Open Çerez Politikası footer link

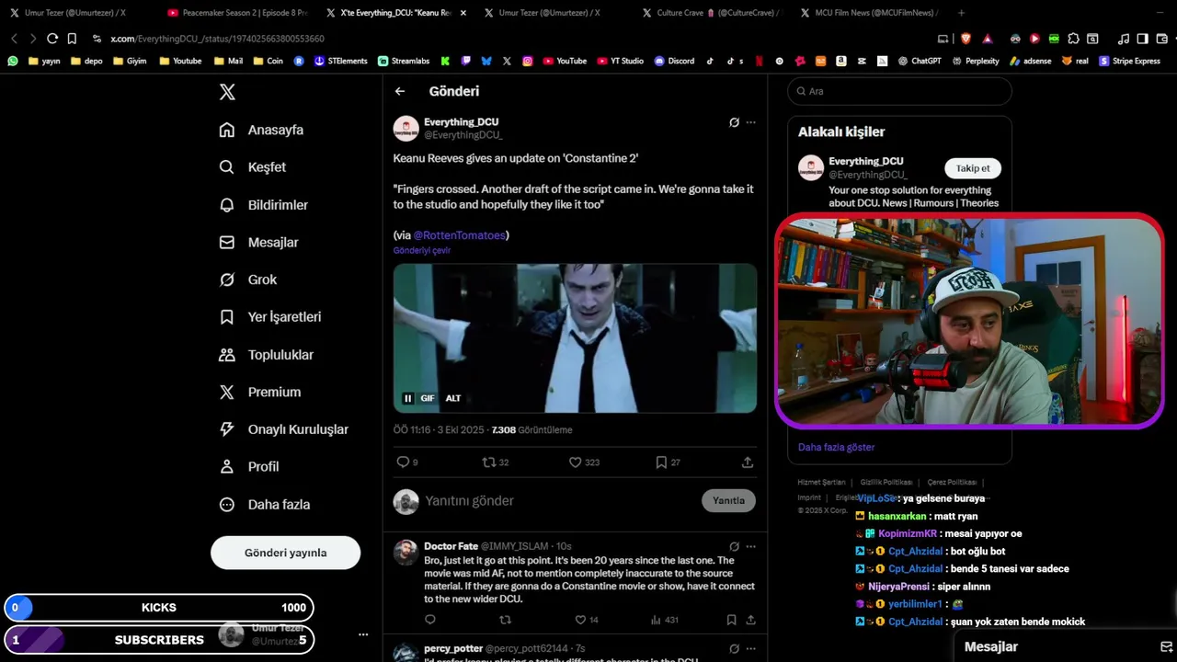pos(952,483)
